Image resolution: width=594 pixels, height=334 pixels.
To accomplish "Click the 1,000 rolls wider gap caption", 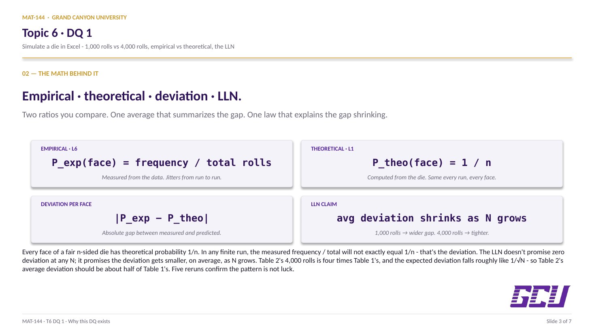I will click(x=432, y=233).
